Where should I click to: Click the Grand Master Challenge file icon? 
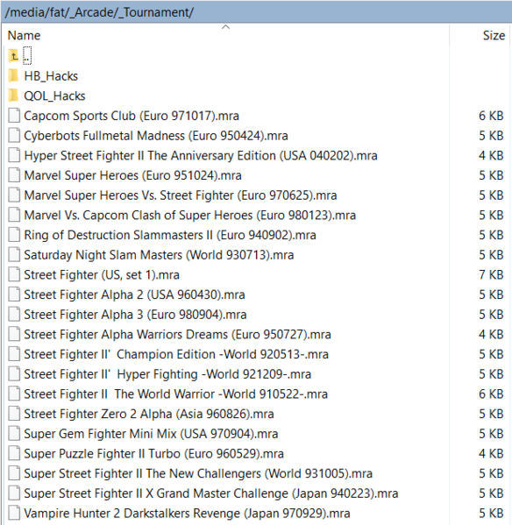pyautogui.click(x=14, y=493)
